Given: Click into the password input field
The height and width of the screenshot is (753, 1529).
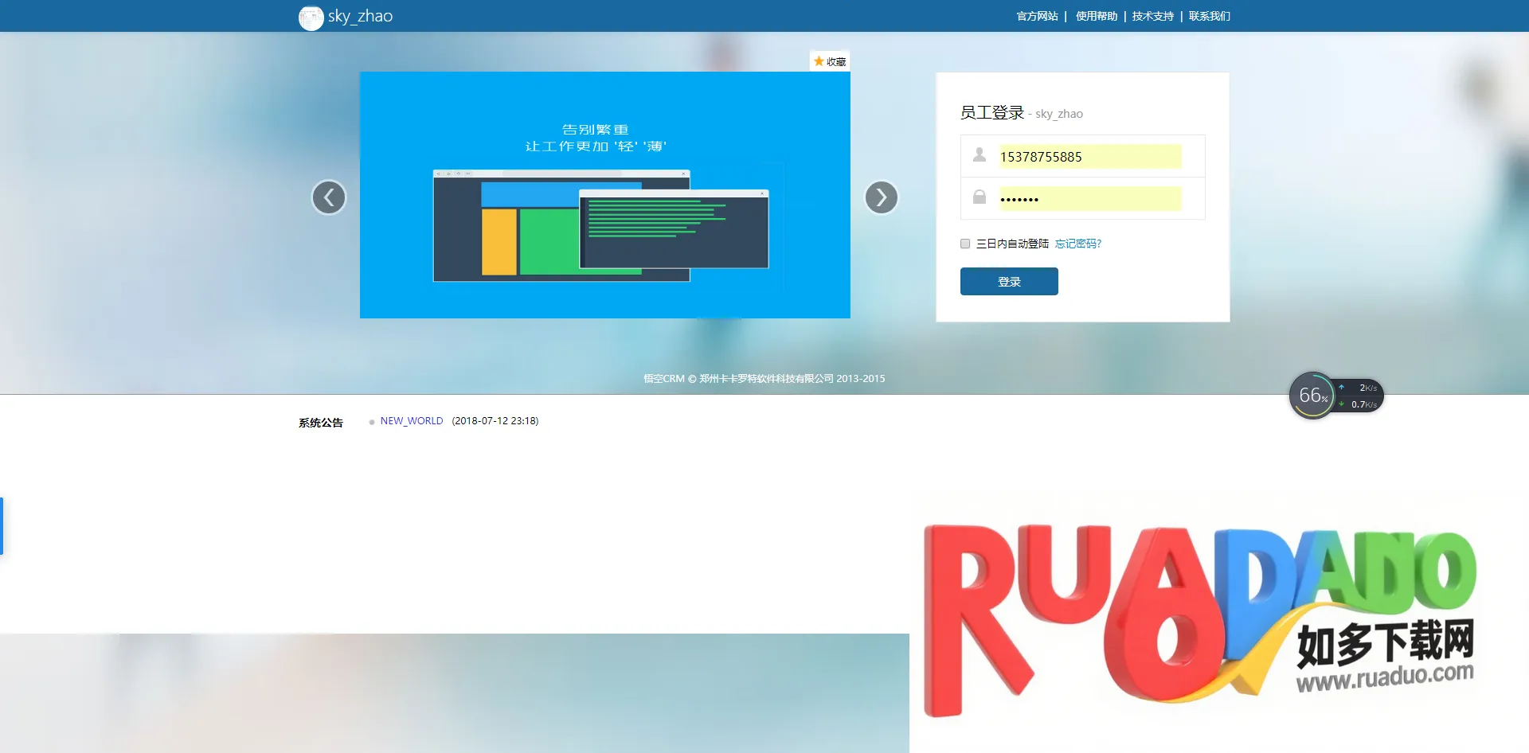Looking at the screenshot, I should pyautogui.click(x=1089, y=199).
